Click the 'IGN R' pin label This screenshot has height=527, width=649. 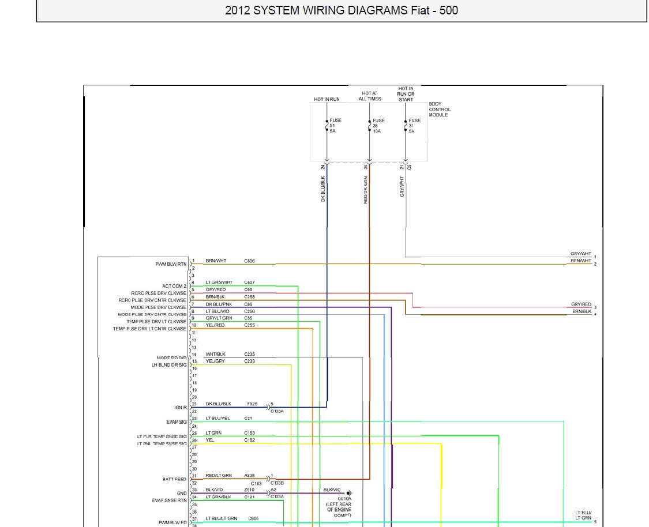click(181, 408)
